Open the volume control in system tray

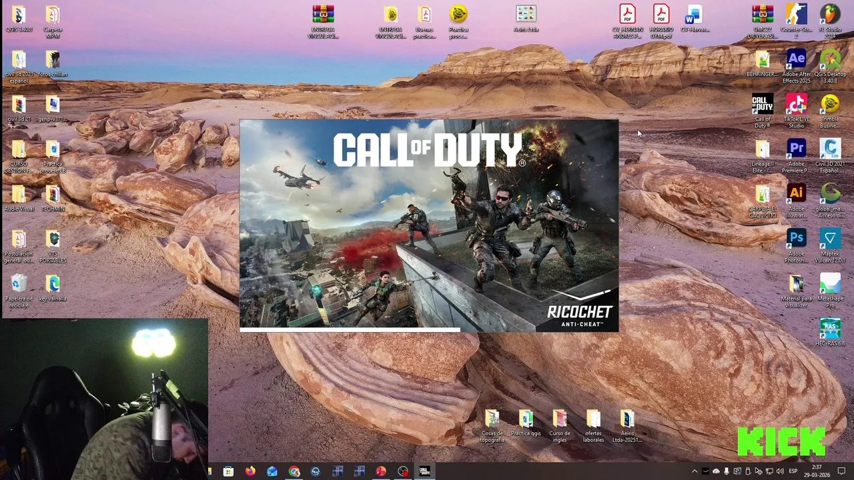(780, 471)
